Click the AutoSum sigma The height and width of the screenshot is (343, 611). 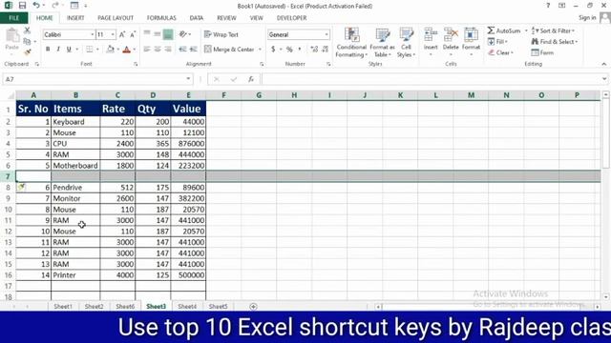[x=491, y=30]
